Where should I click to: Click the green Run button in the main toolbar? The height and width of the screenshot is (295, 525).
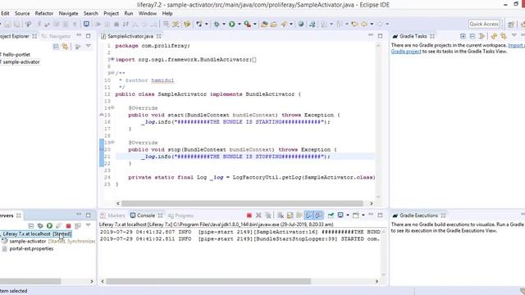coord(231,24)
